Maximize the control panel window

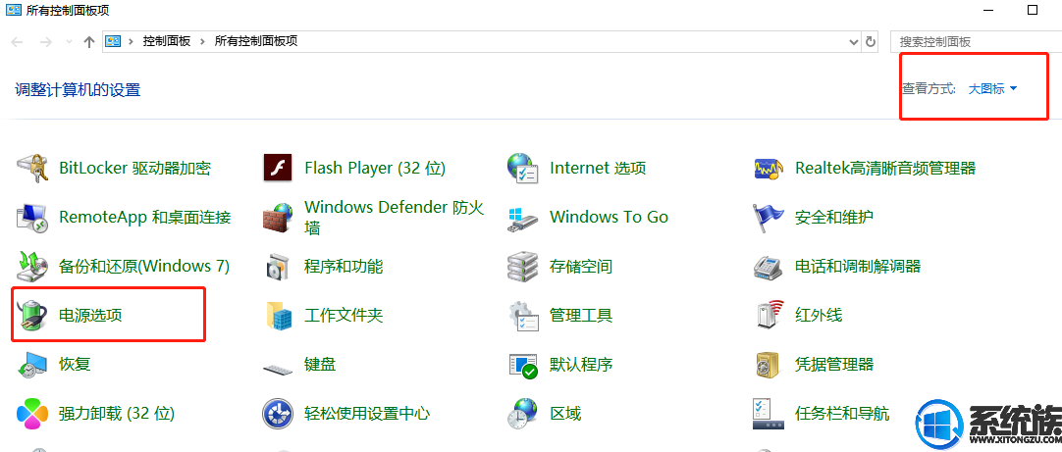tap(1033, 10)
